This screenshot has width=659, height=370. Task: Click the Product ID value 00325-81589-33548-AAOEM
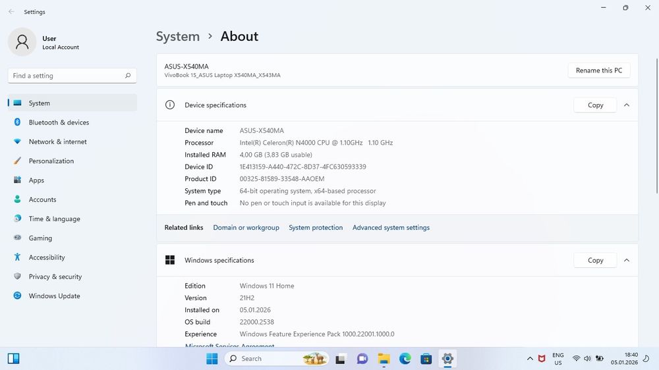[x=282, y=179]
